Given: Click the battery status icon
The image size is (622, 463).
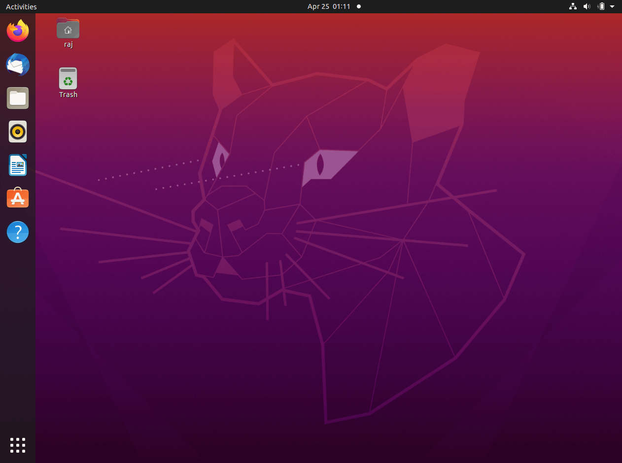Looking at the screenshot, I should tap(601, 6).
